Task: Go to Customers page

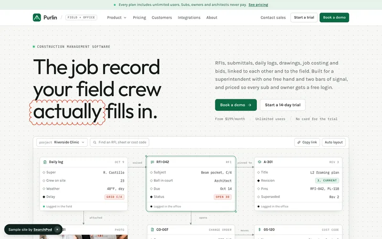Action: (162, 18)
